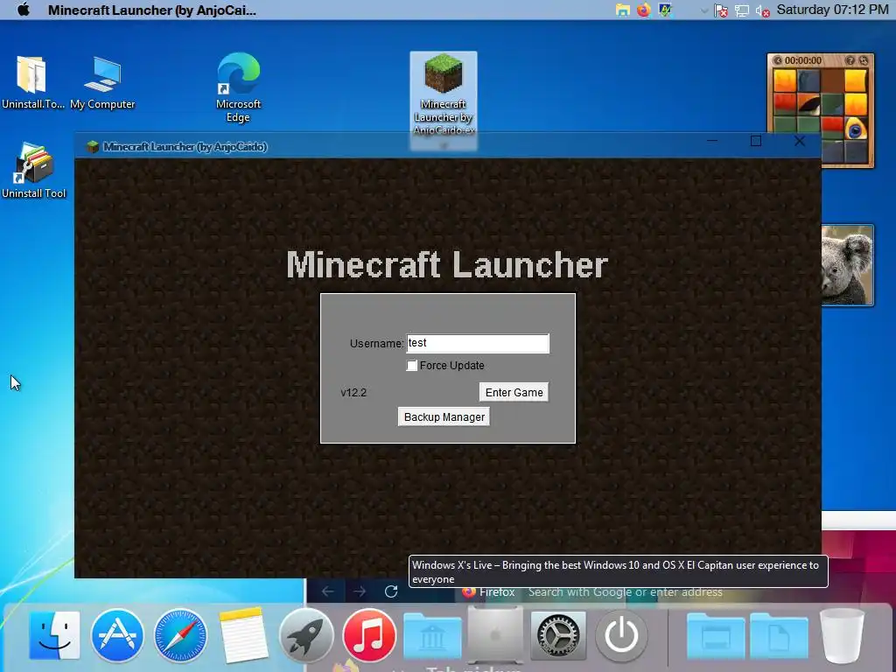This screenshot has height=672, width=896.
Task: Minimize the Minecraft Launcher window
Action: (x=712, y=141)
